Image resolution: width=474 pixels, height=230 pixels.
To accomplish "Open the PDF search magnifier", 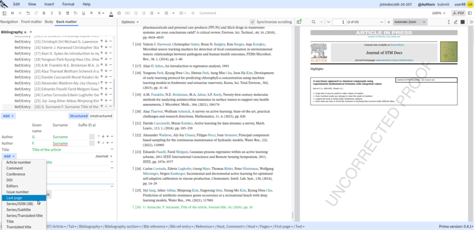I will pos(313,22).
